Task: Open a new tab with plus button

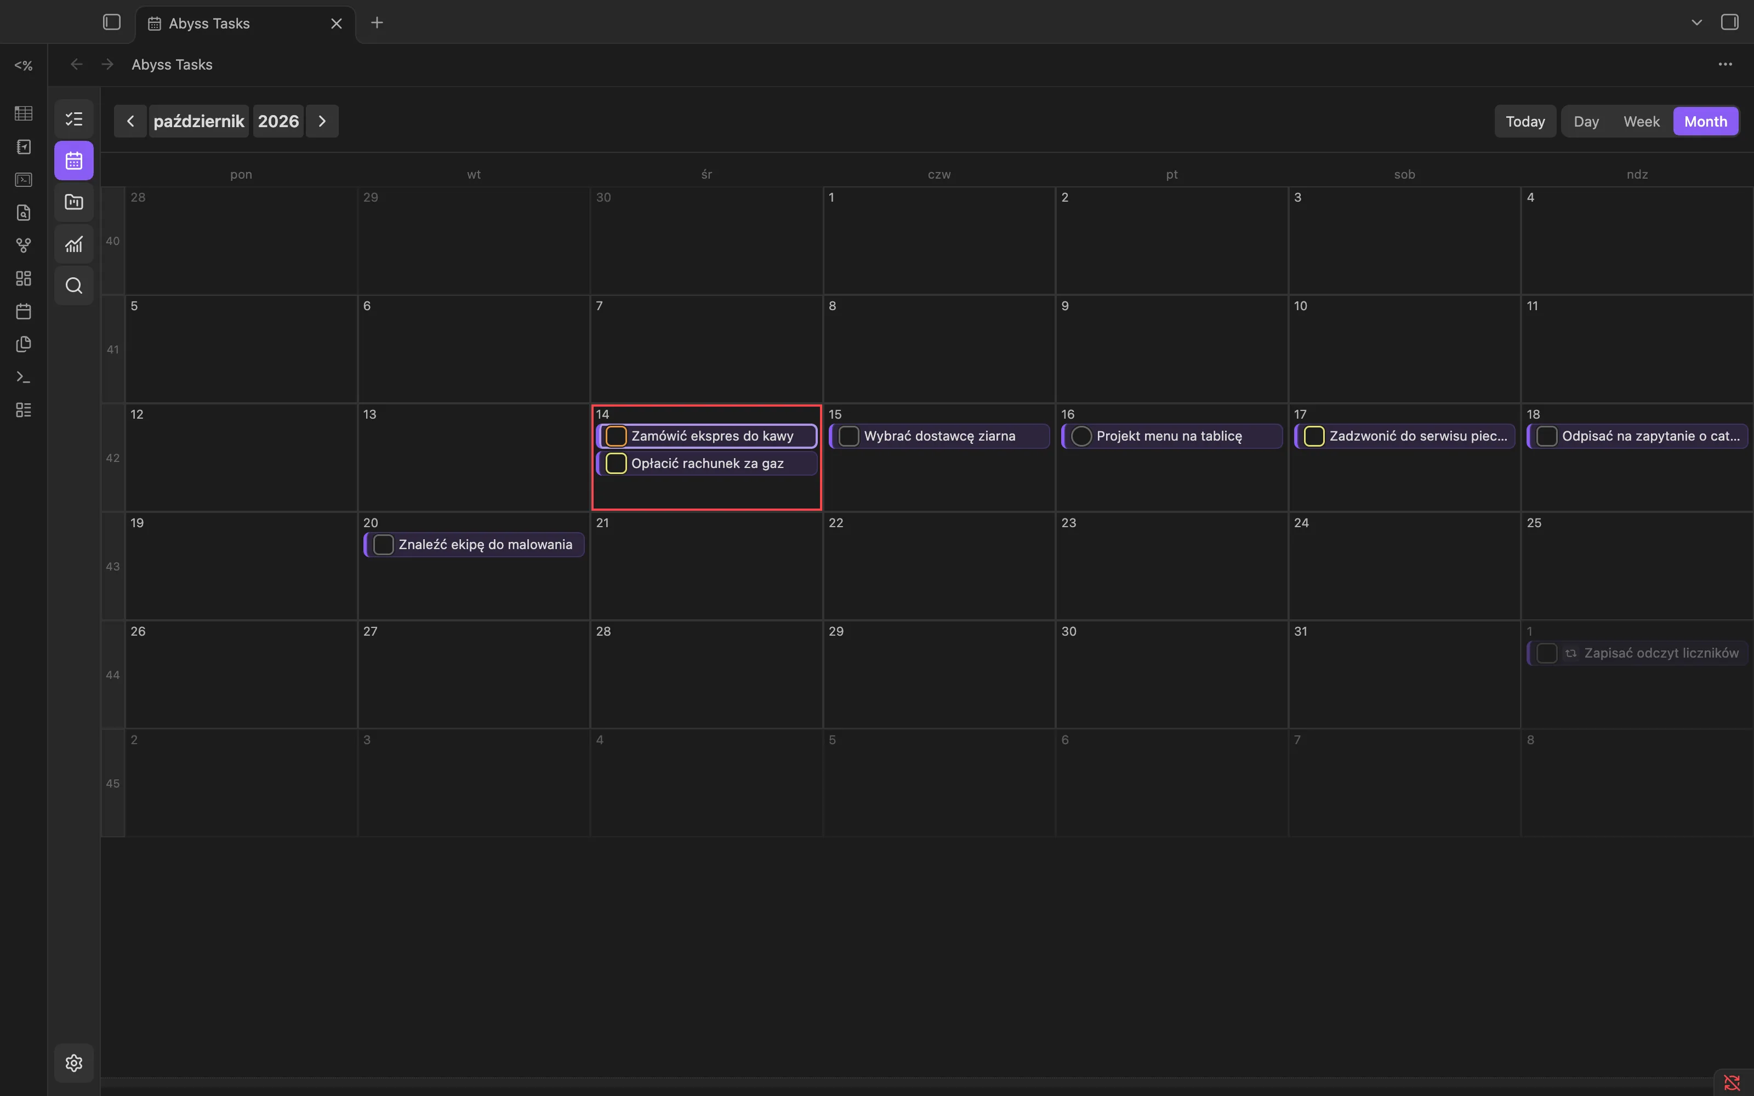Action: [x=377, y=22]
